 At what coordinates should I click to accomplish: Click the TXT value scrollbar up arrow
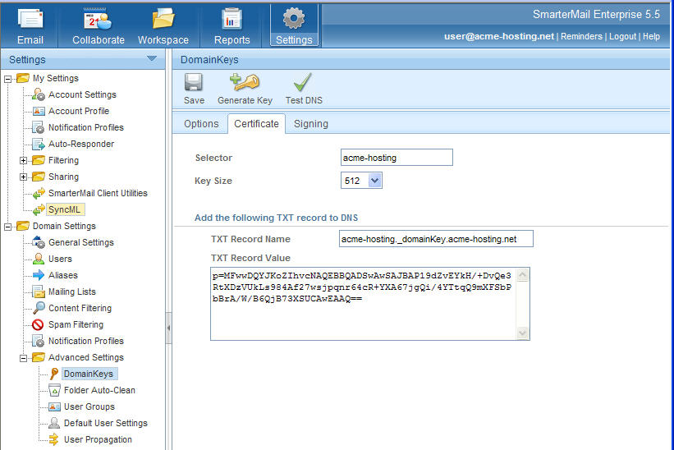click(x=522, y=274)
